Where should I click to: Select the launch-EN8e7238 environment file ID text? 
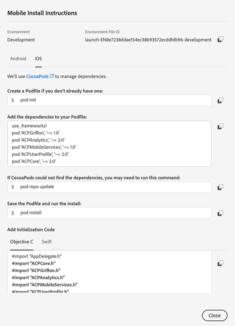(x=148, y=40)
